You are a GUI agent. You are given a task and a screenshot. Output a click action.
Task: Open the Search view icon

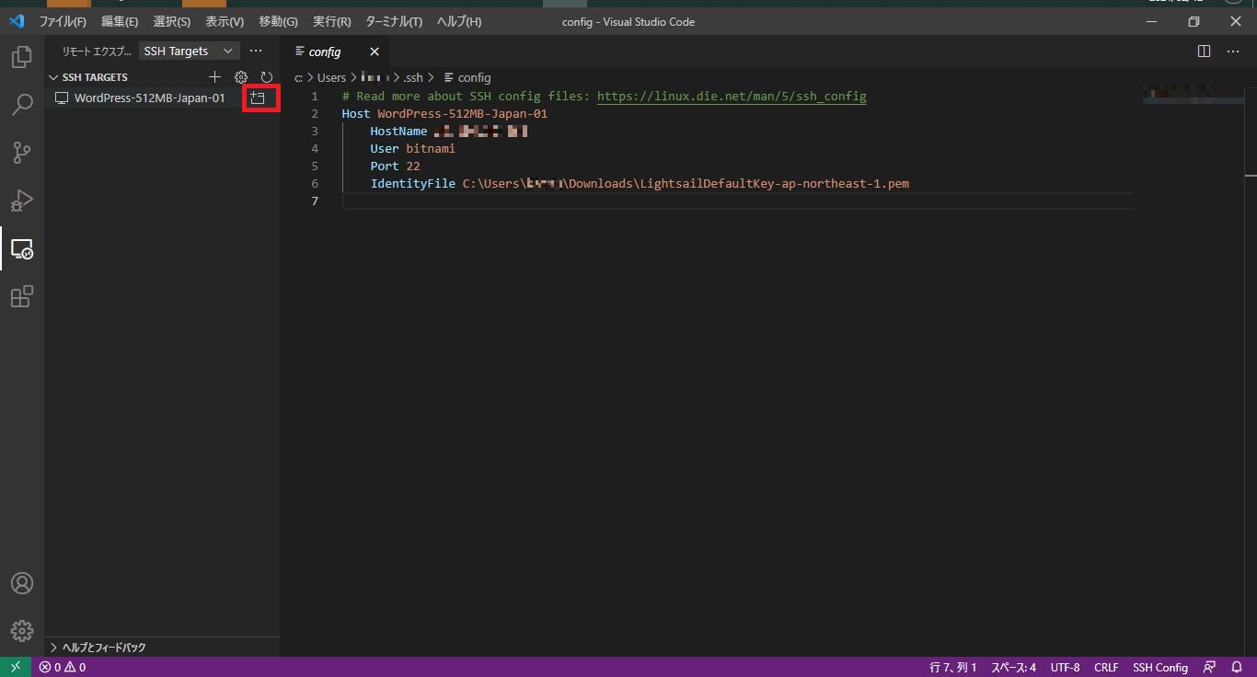[21, 105]
